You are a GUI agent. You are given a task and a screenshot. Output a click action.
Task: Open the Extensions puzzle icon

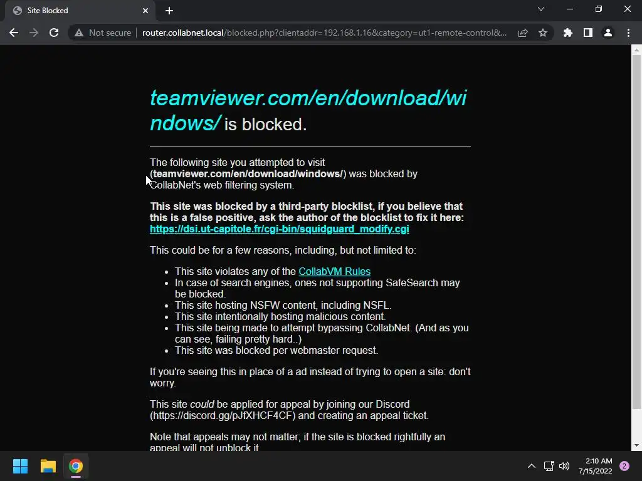coord(568,33)
